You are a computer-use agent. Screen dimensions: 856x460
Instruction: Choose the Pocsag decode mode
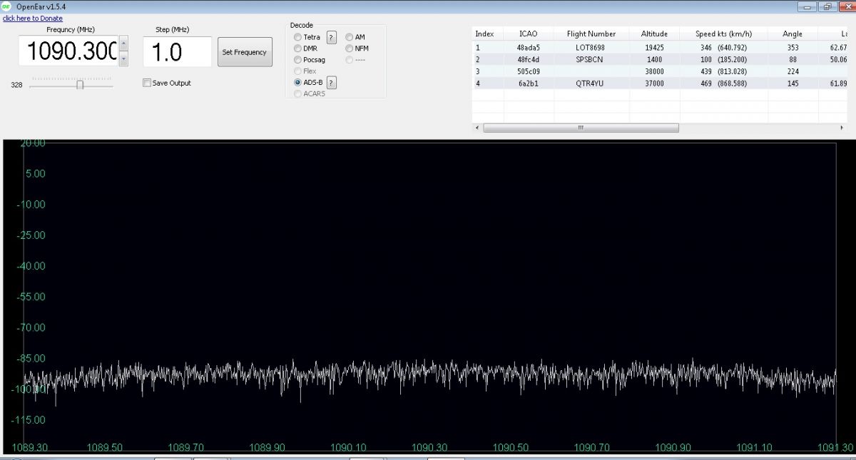click(297, 60)
